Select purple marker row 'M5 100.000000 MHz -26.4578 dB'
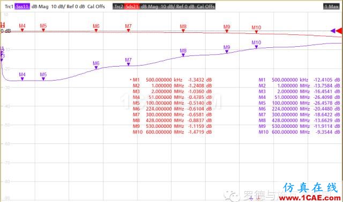Image resolution: width=343 pixels, height=202 pixels. pos(299,103)
